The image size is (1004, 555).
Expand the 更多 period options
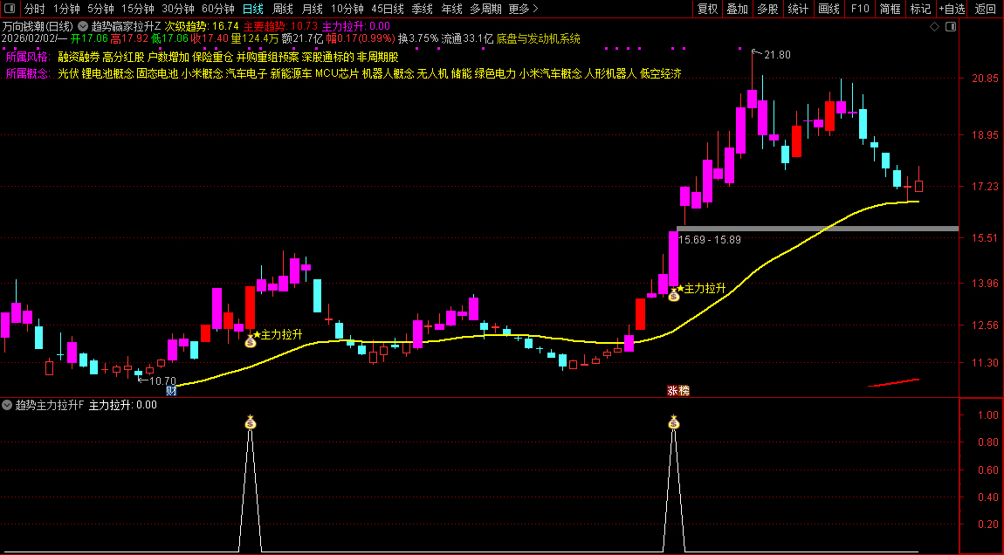coord(523,9)
